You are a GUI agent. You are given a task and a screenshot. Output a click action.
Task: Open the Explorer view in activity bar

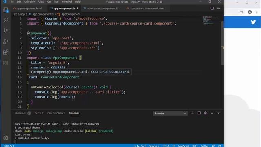click(x=6, y=10)
